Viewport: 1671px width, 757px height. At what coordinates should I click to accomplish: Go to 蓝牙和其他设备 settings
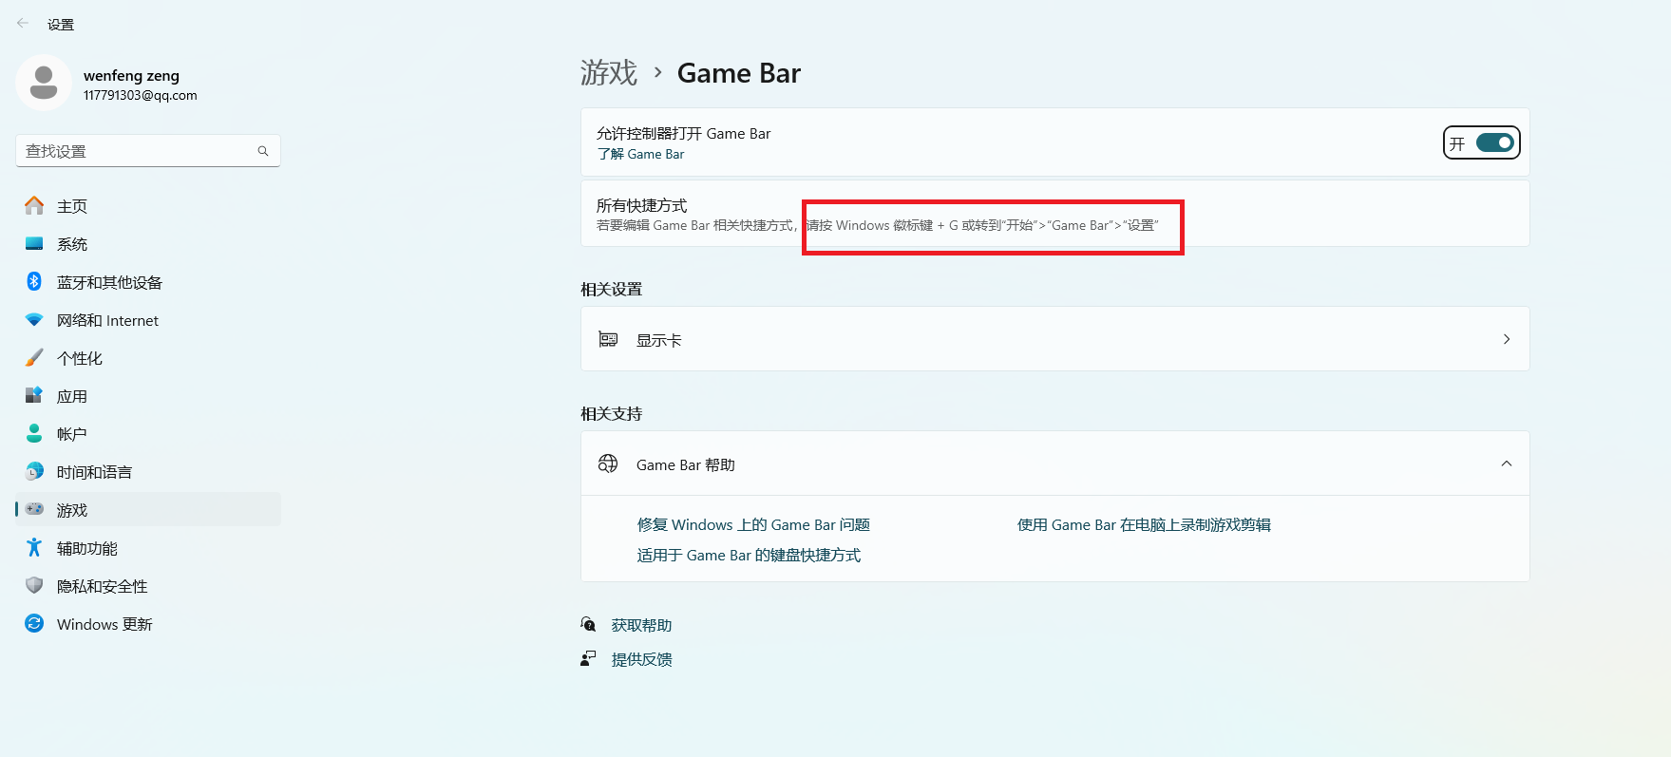pyautogui.click(x=148, y=281)
